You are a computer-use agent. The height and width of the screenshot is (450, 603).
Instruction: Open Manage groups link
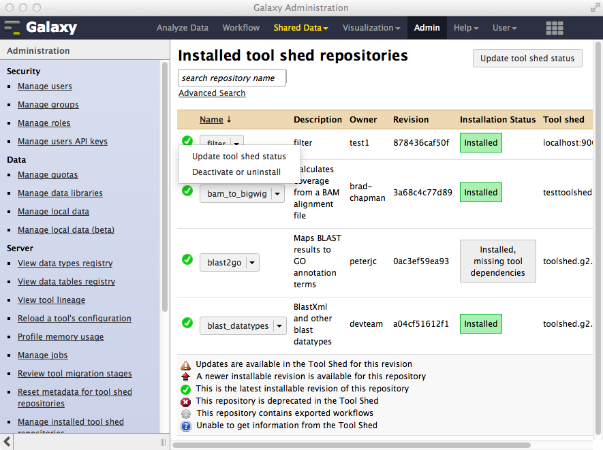pos(48,105)
